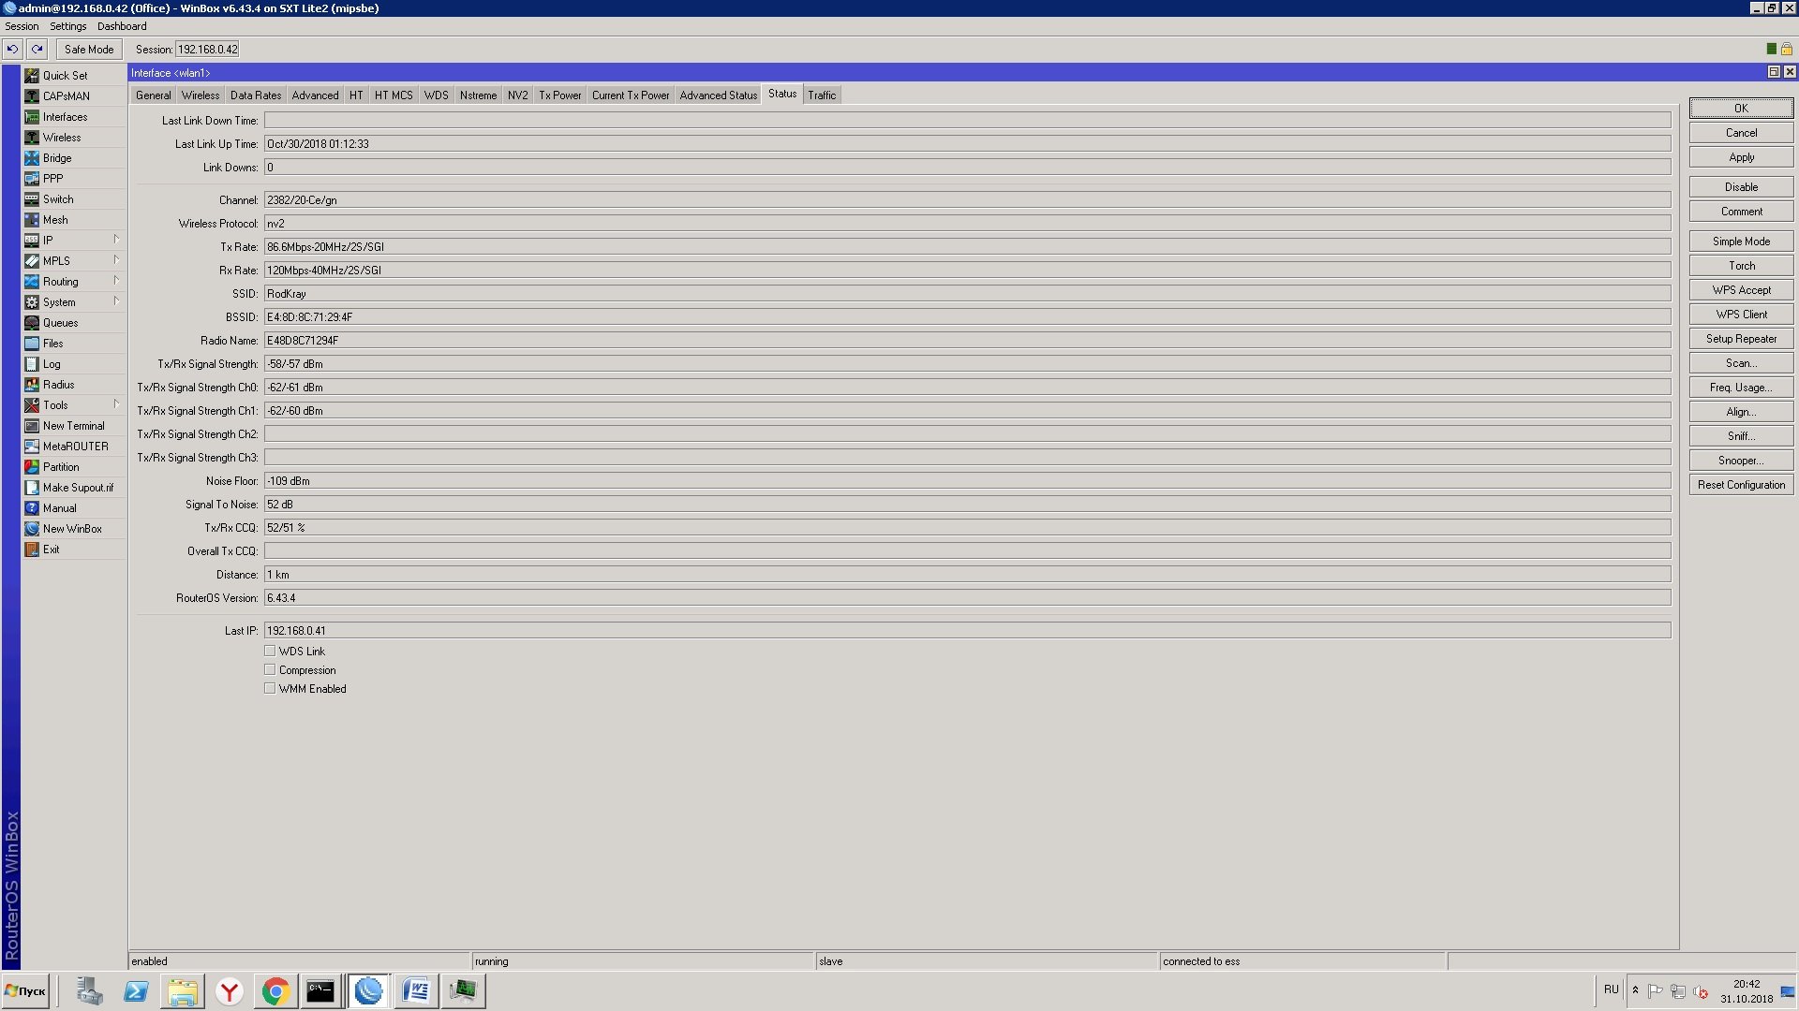
Task: Check the WMM Enabled checkbox
Action: 270,688
